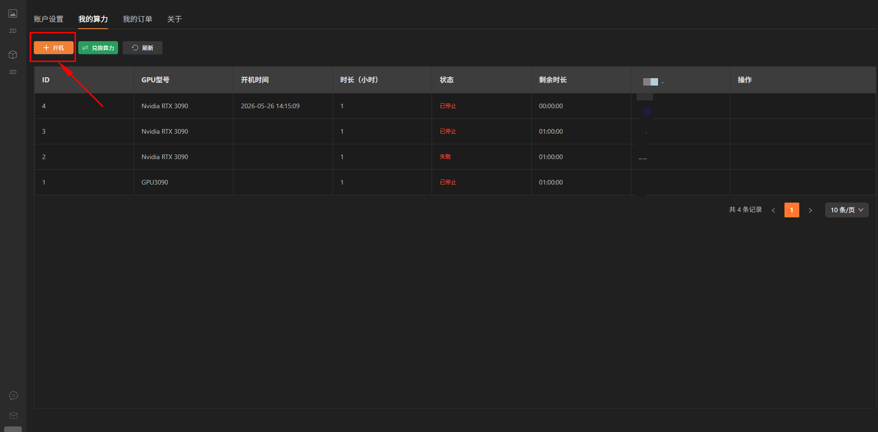
Task: Click the 01:00:00 remaining time in row 1
Action: click(x=551, y=182)
